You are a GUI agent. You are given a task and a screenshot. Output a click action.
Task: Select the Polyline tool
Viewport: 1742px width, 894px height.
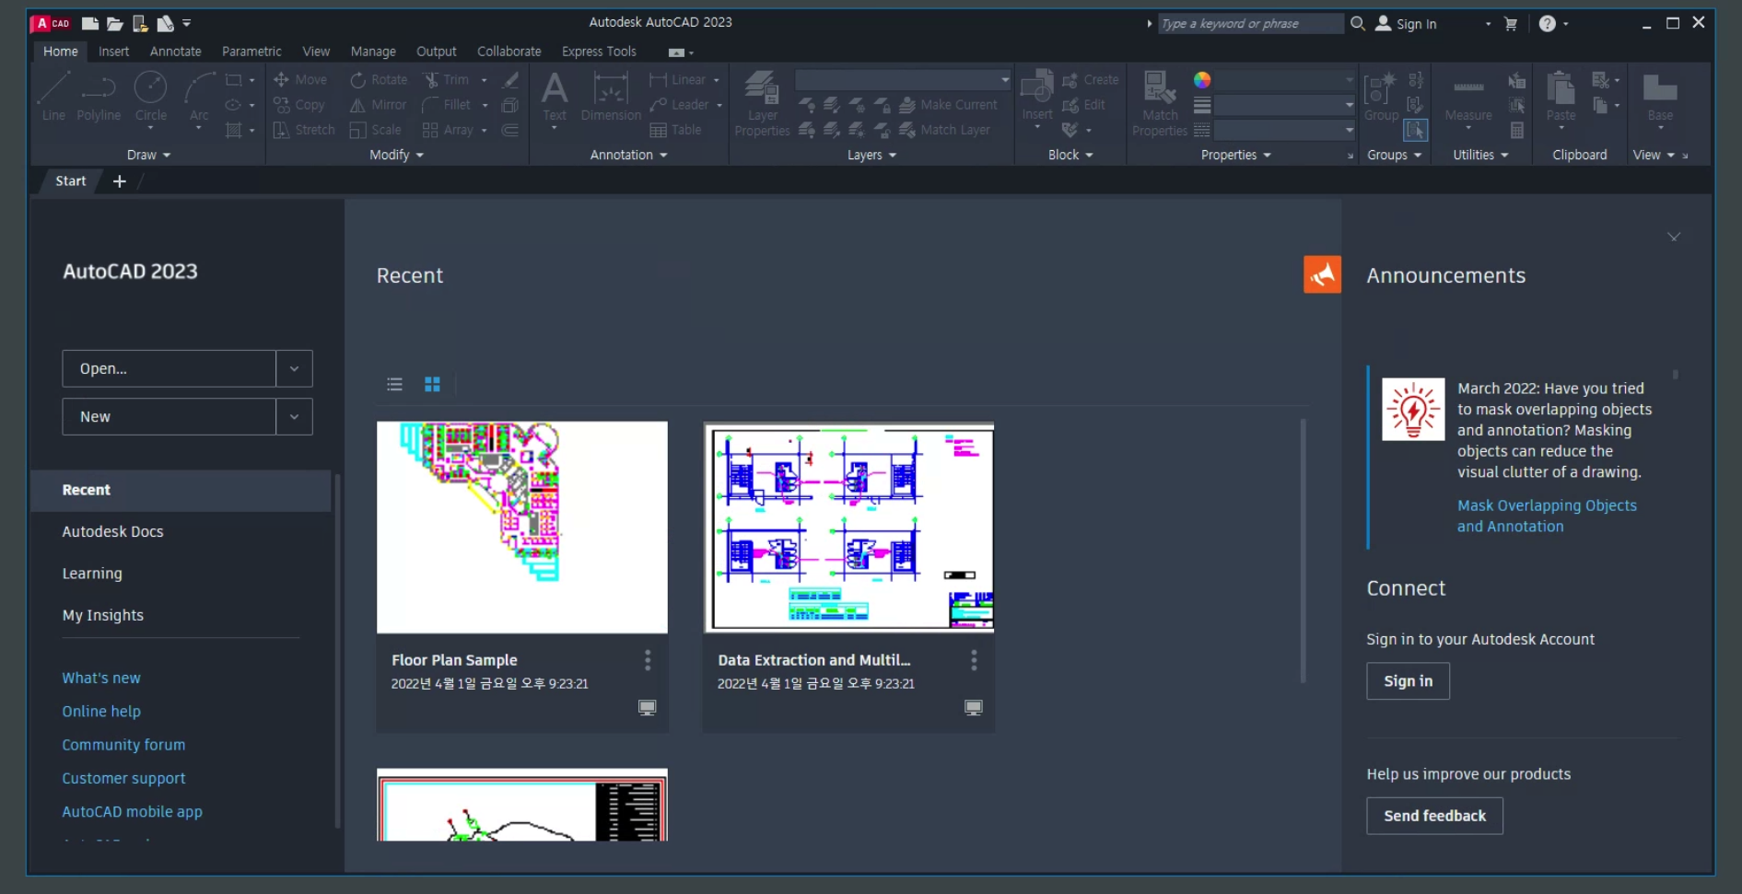[99, 98]
